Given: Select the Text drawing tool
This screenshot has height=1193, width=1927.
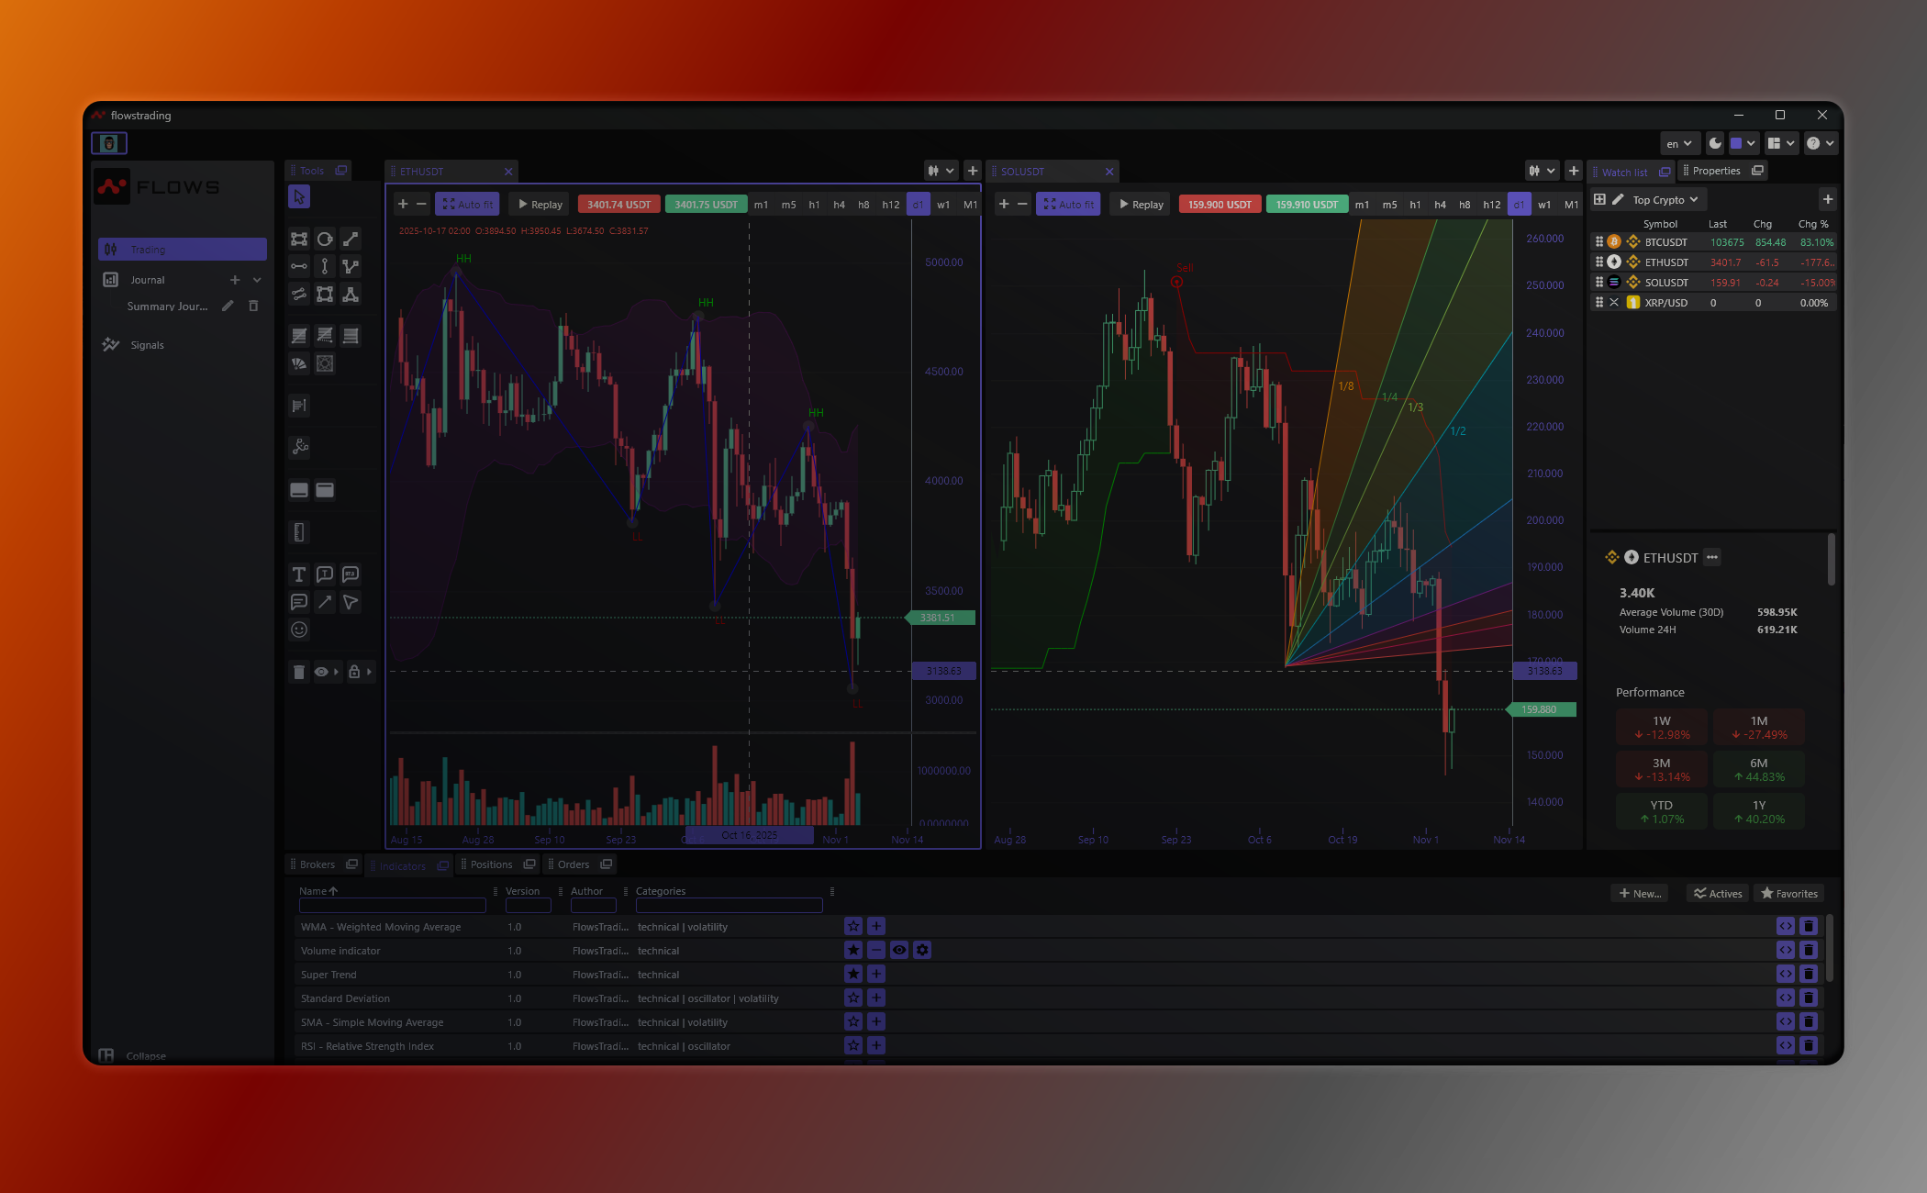Looking at the screenshot, I should (x=298, y=574).
